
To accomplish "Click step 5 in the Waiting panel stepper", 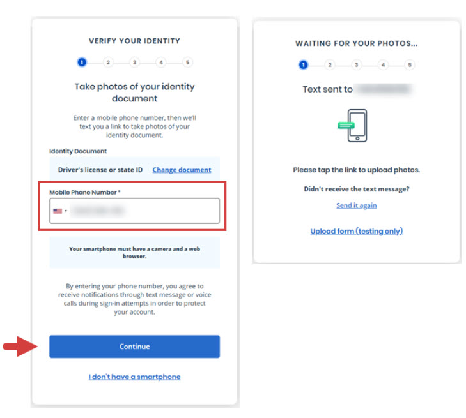I will click(x=410, y=64).
